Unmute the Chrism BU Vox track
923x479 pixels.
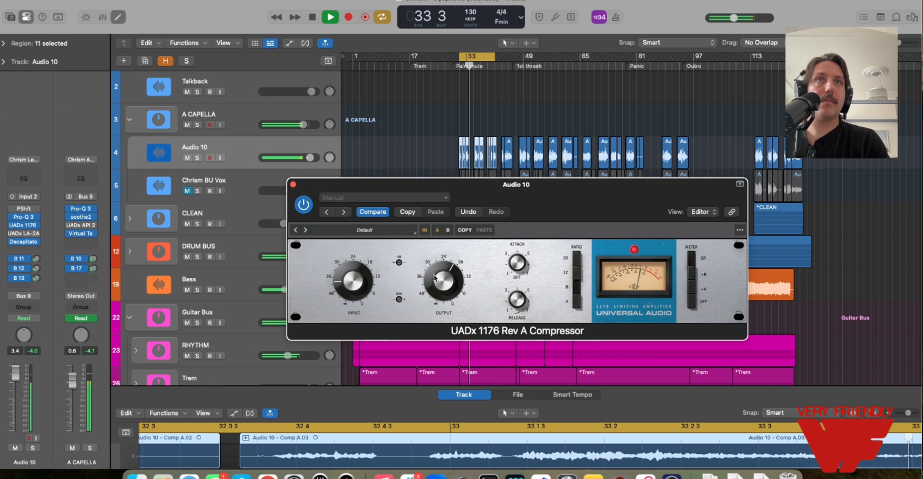click(x=187, y=191)
